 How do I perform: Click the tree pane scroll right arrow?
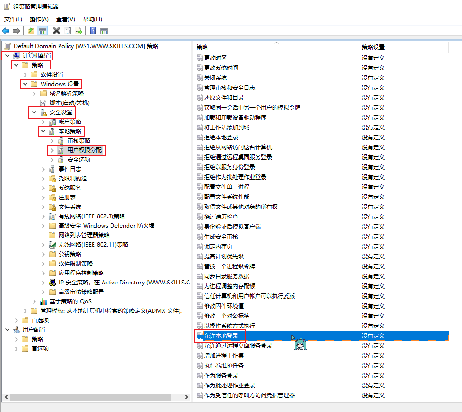(x=186, y=397)
